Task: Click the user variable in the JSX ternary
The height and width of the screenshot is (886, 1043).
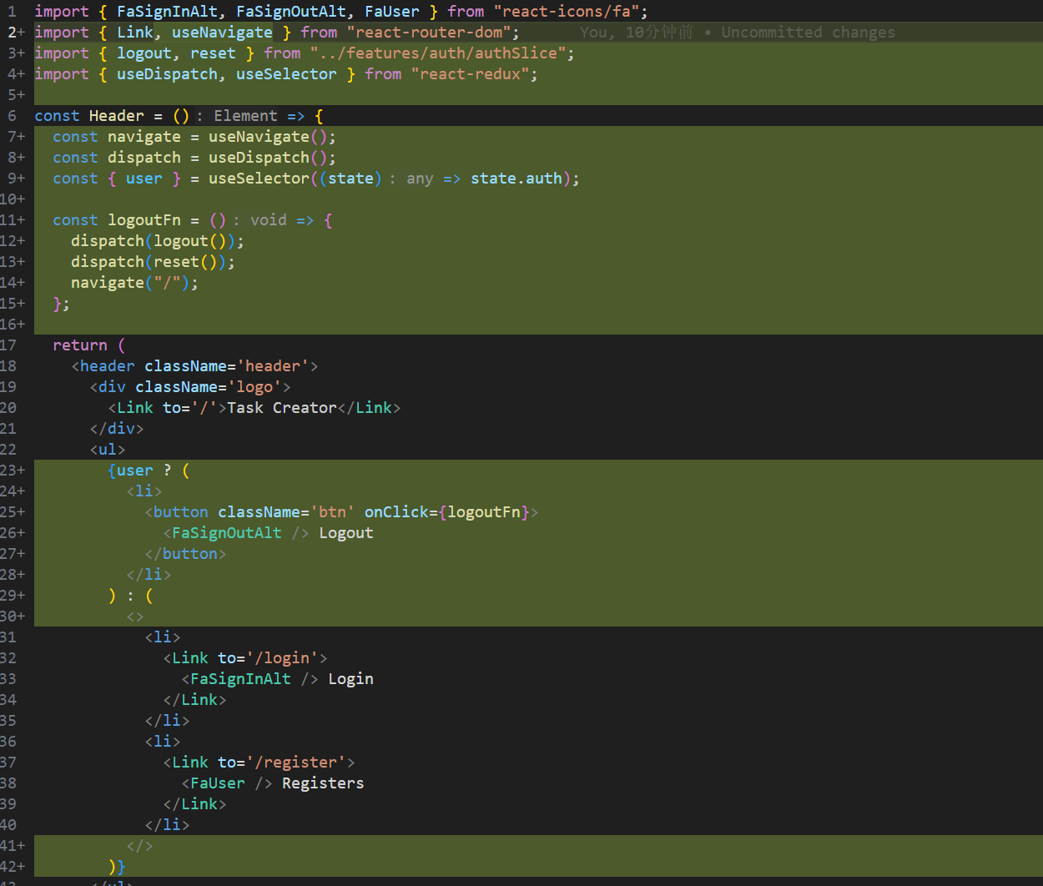Action: (x=135, y=471)
